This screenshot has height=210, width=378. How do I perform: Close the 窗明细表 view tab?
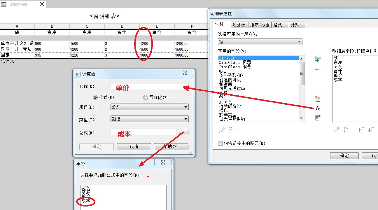click(42, 4)
